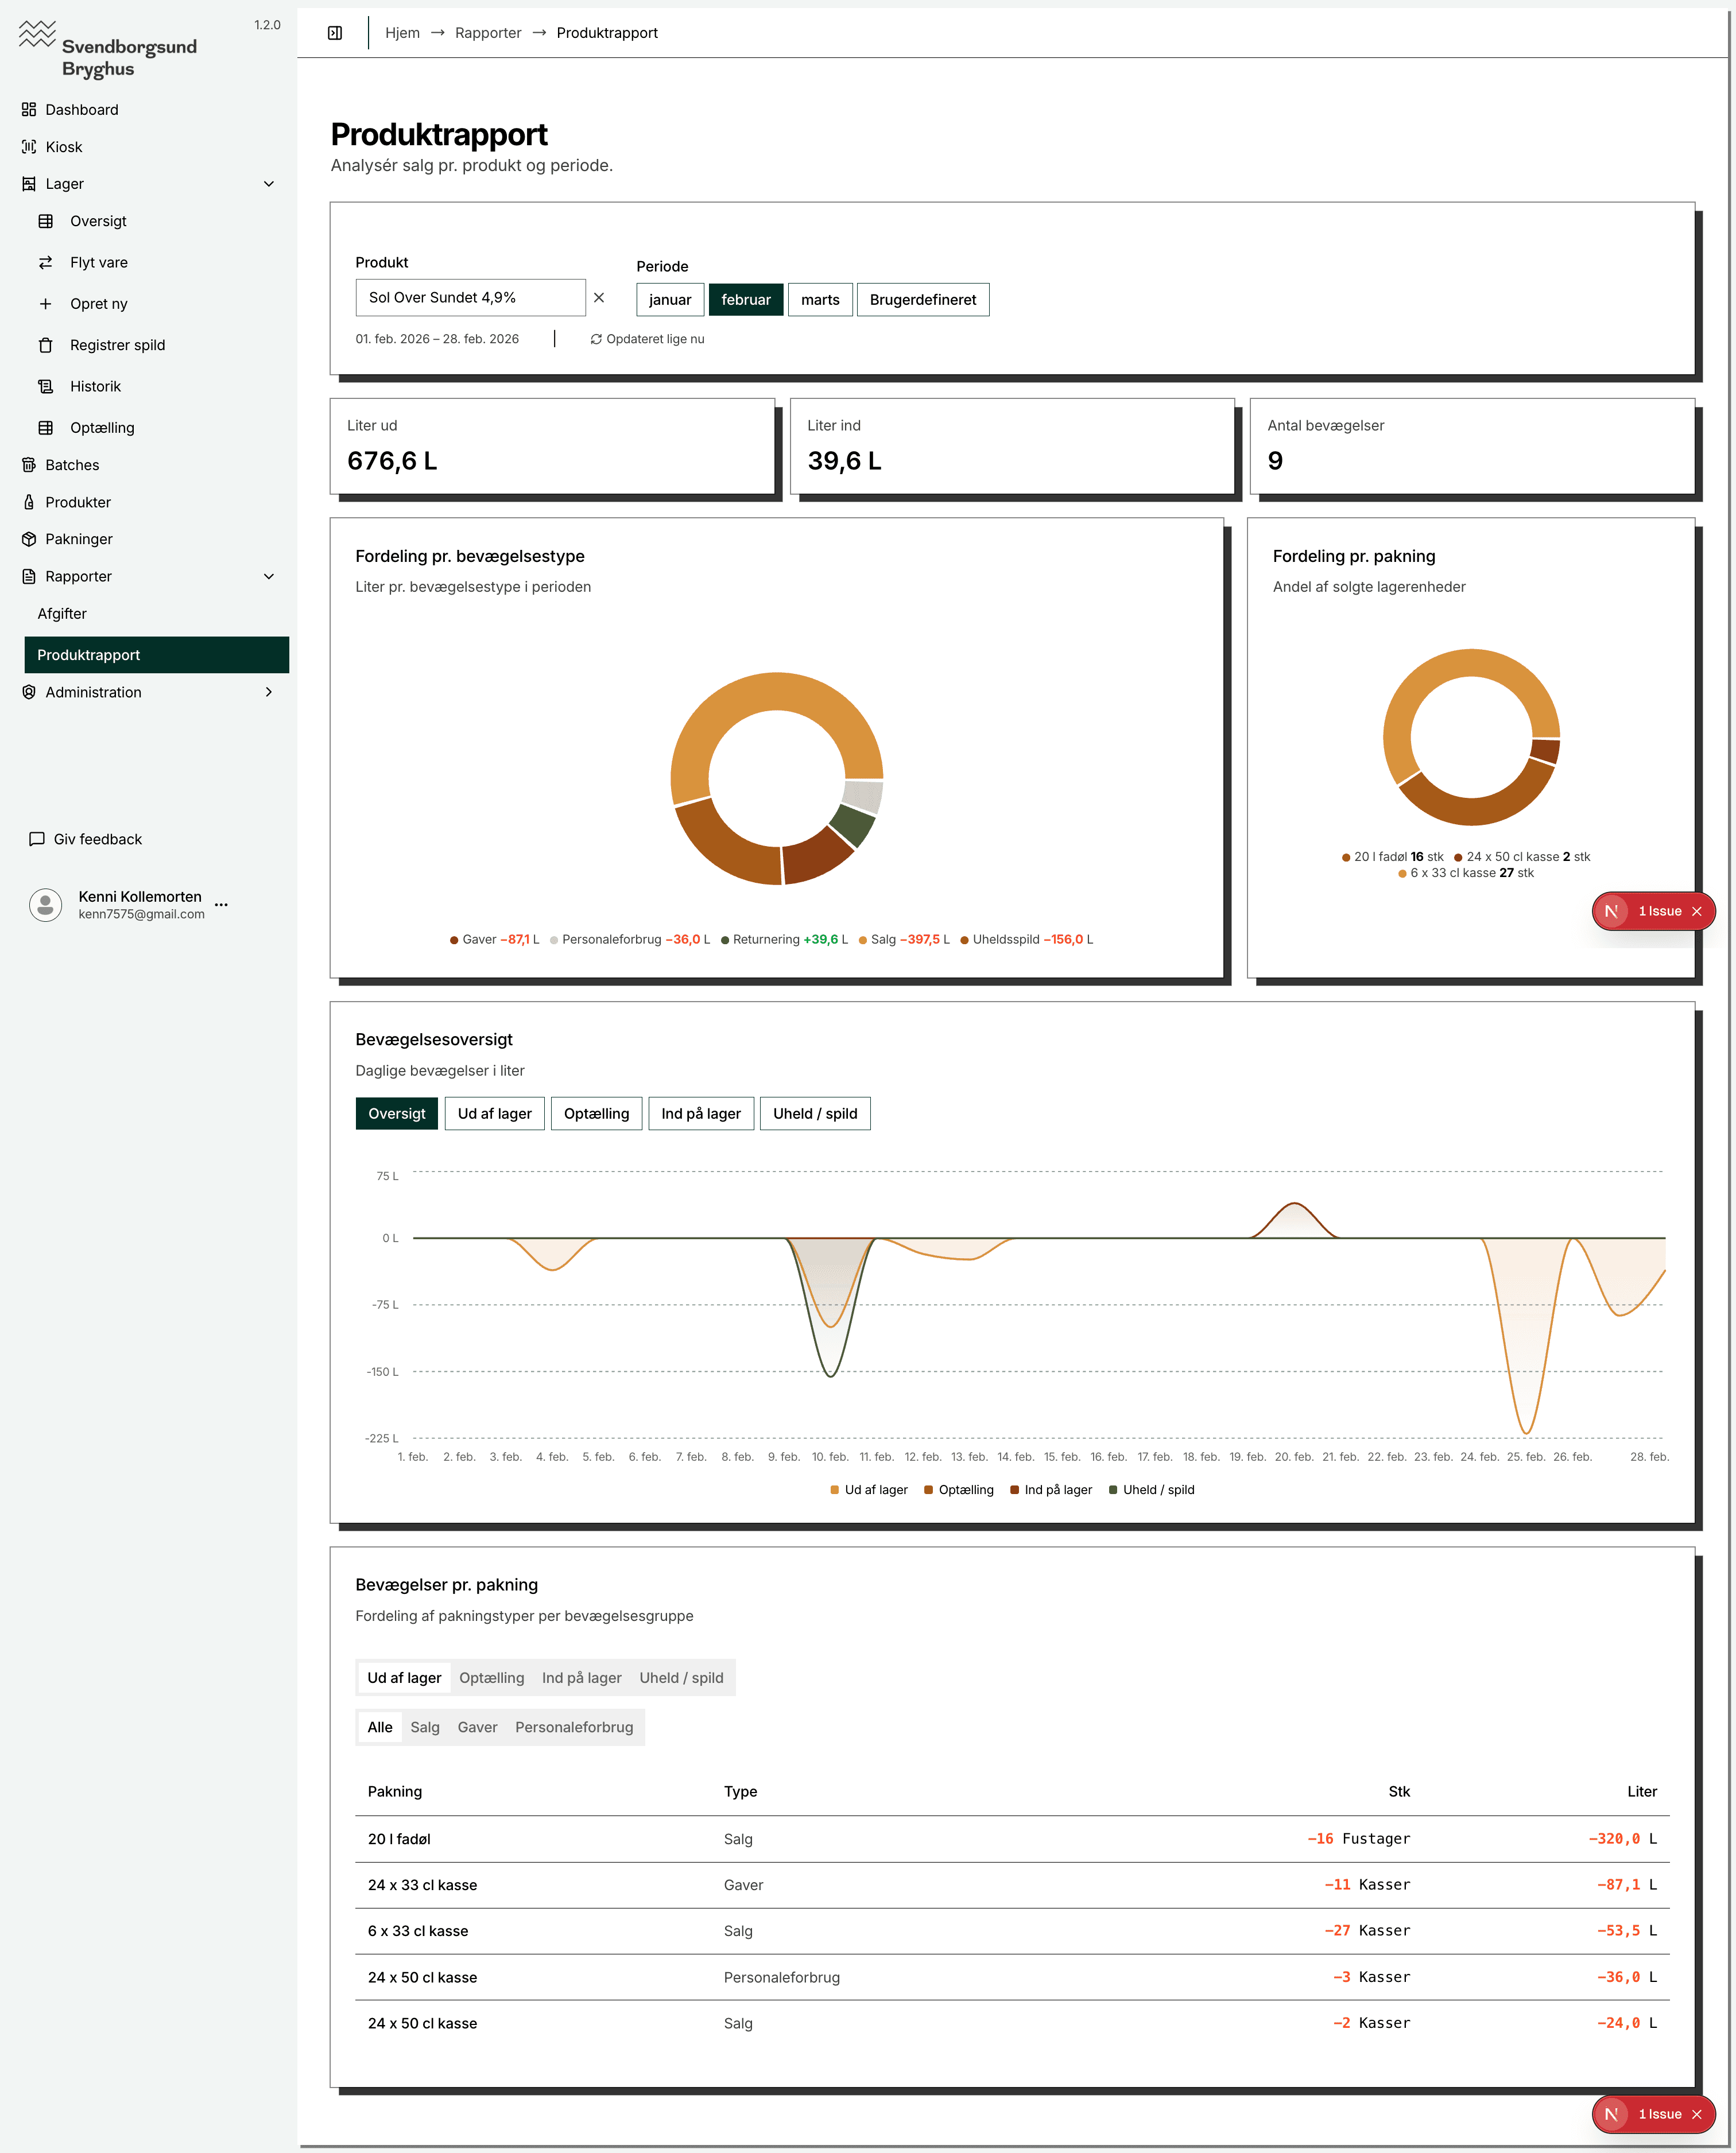Viewport: 1736px width, 2153px height.
Task: Click Salg legend swatch in movement donut
Action: (x=863, y=940)
